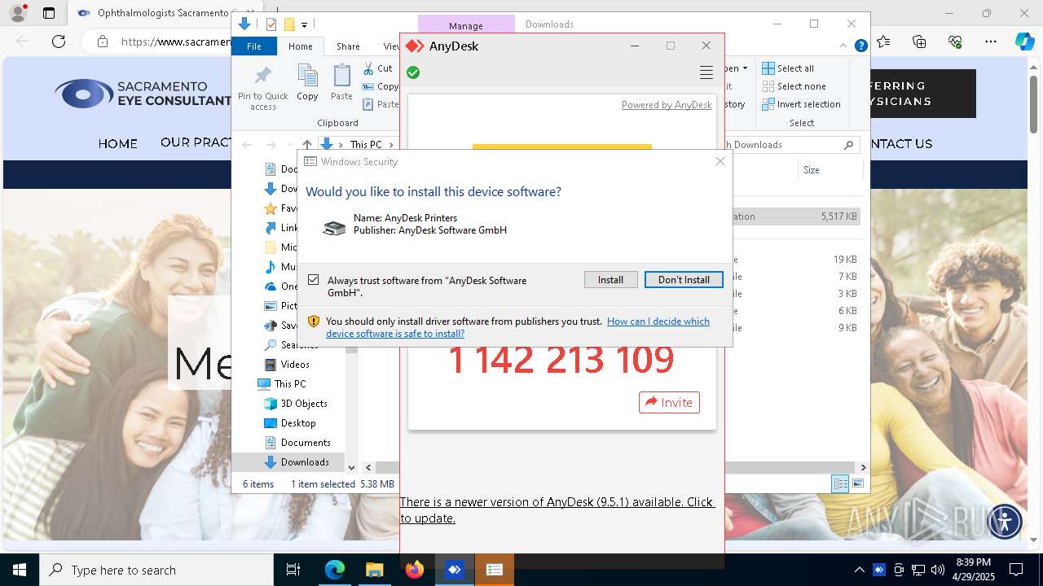The width and height of the screenshot is (1043, 586).
Task: Switch to large icons view layout
Action: coord(857,483)
